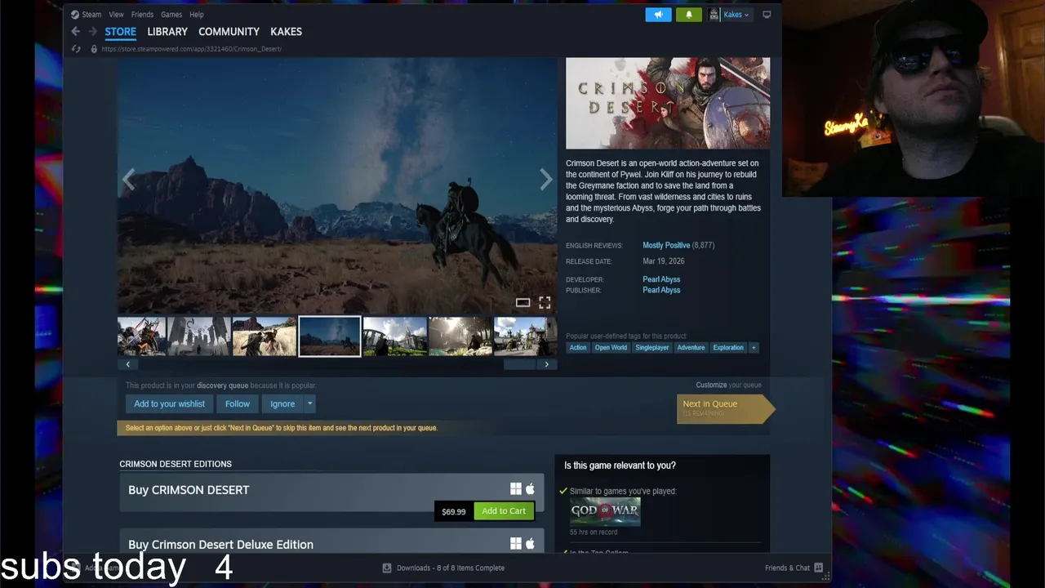Viewport: 1045px width, 588px height.
Task: Open the Friends & Chat icon at bottom right
Action: 818,568
